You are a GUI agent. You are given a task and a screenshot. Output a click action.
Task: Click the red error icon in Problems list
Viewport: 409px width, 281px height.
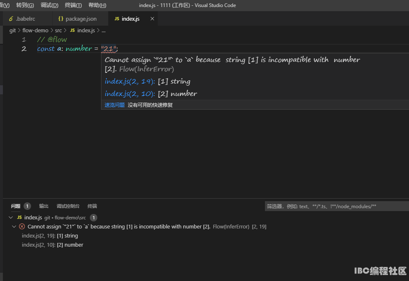point(22,227)
